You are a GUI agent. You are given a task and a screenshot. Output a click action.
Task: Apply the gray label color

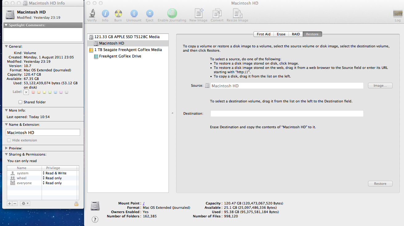click(67, 92)
